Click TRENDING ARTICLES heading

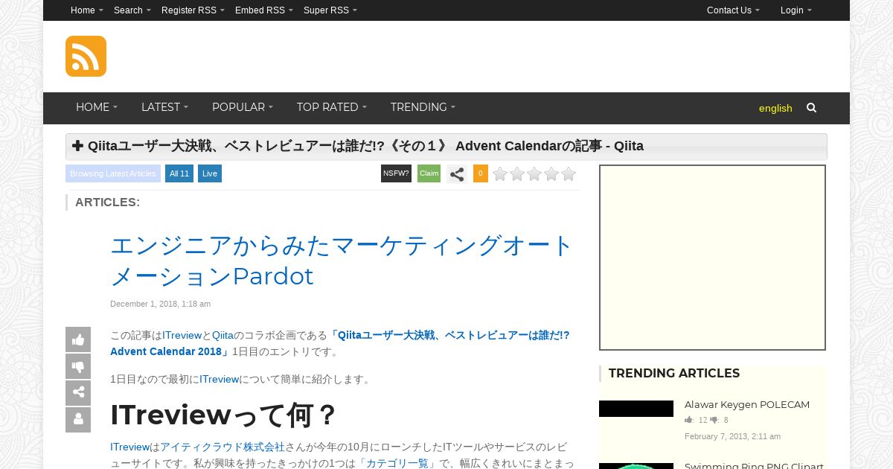click(674, 374)
